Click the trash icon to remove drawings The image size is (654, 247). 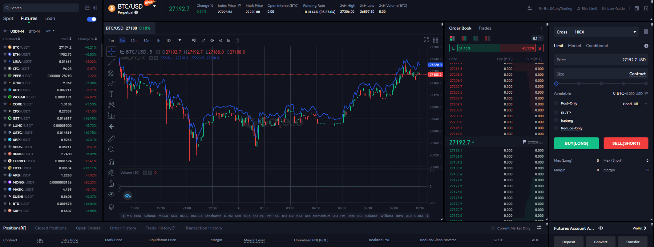[x=237, y=41]
